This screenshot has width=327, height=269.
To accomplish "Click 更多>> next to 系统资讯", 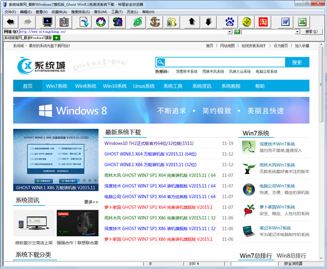I will coord(91,202).
